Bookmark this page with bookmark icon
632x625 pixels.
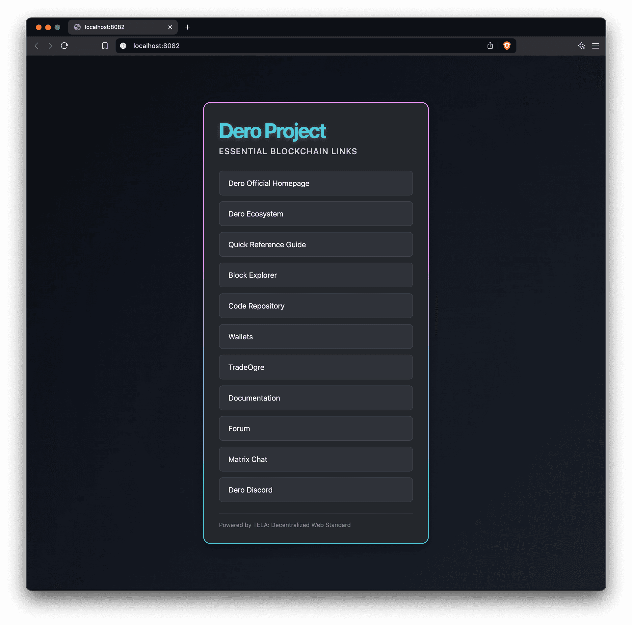pos(105,46)
